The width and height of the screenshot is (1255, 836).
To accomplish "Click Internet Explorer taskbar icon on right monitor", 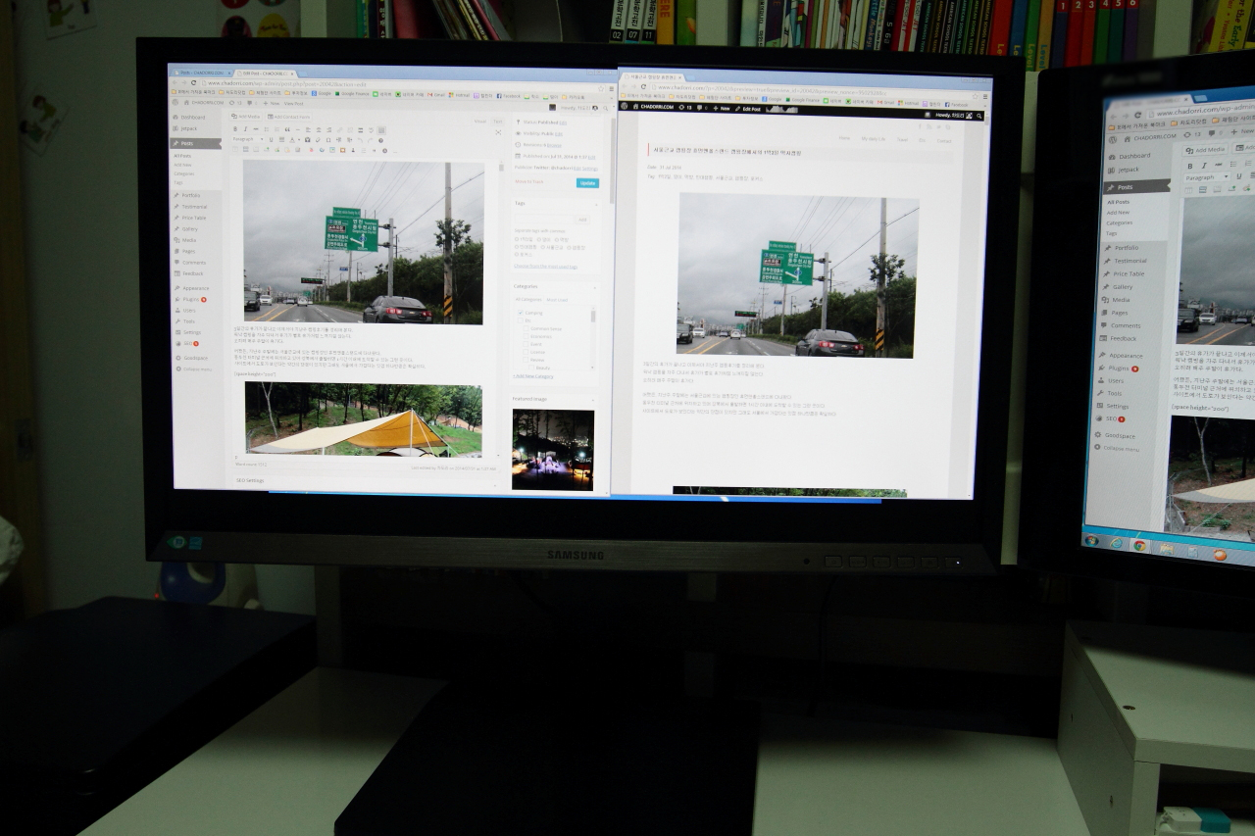I will [x=1116, y=542].
